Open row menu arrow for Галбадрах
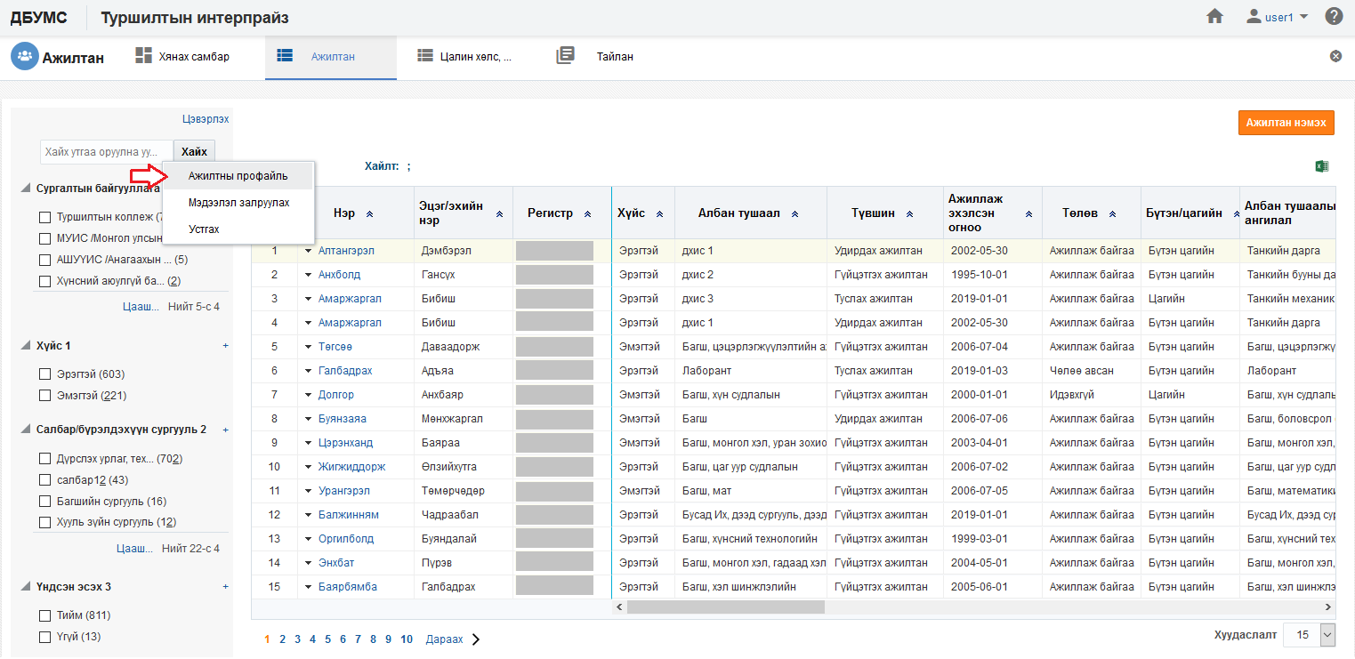This screenshot has height=659, width=1355. point(308,371)
